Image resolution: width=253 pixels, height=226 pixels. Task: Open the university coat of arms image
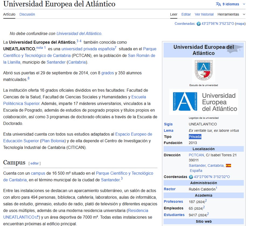click(x=203, y=70)
